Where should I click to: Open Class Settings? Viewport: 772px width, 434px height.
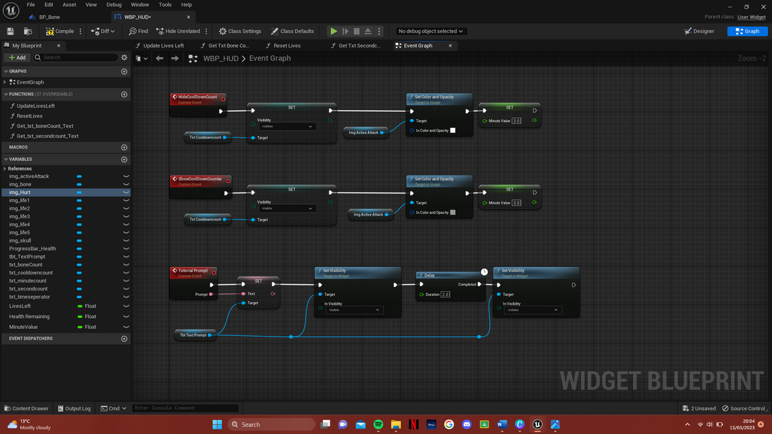[240, 31]
